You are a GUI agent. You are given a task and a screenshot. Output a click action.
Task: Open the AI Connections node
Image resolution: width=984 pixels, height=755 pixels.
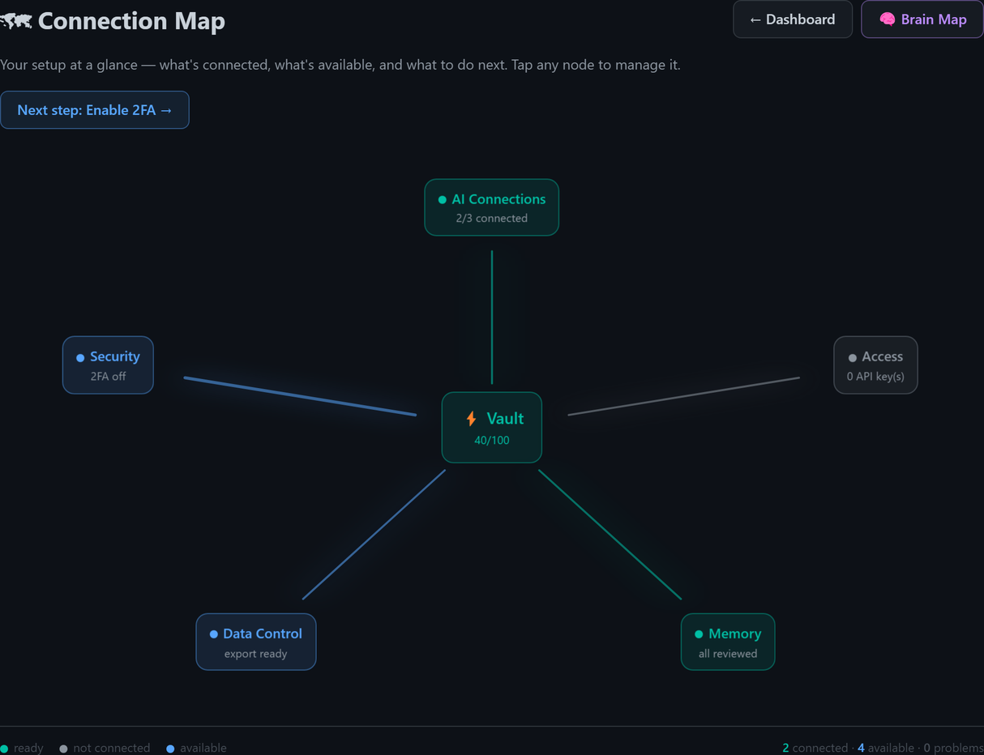pos(491,207)
